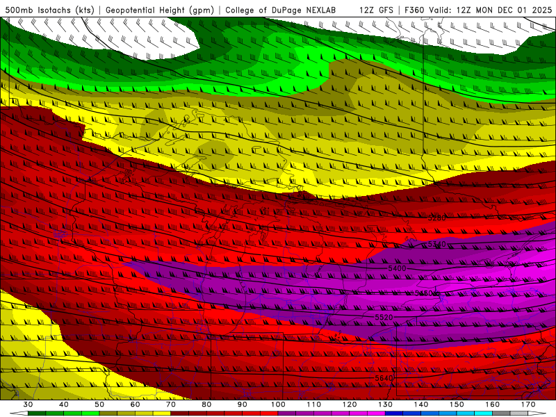Click the legend value 60

(x=135, y=404)
